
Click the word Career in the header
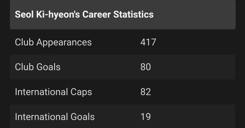click(x=97, y=14)
